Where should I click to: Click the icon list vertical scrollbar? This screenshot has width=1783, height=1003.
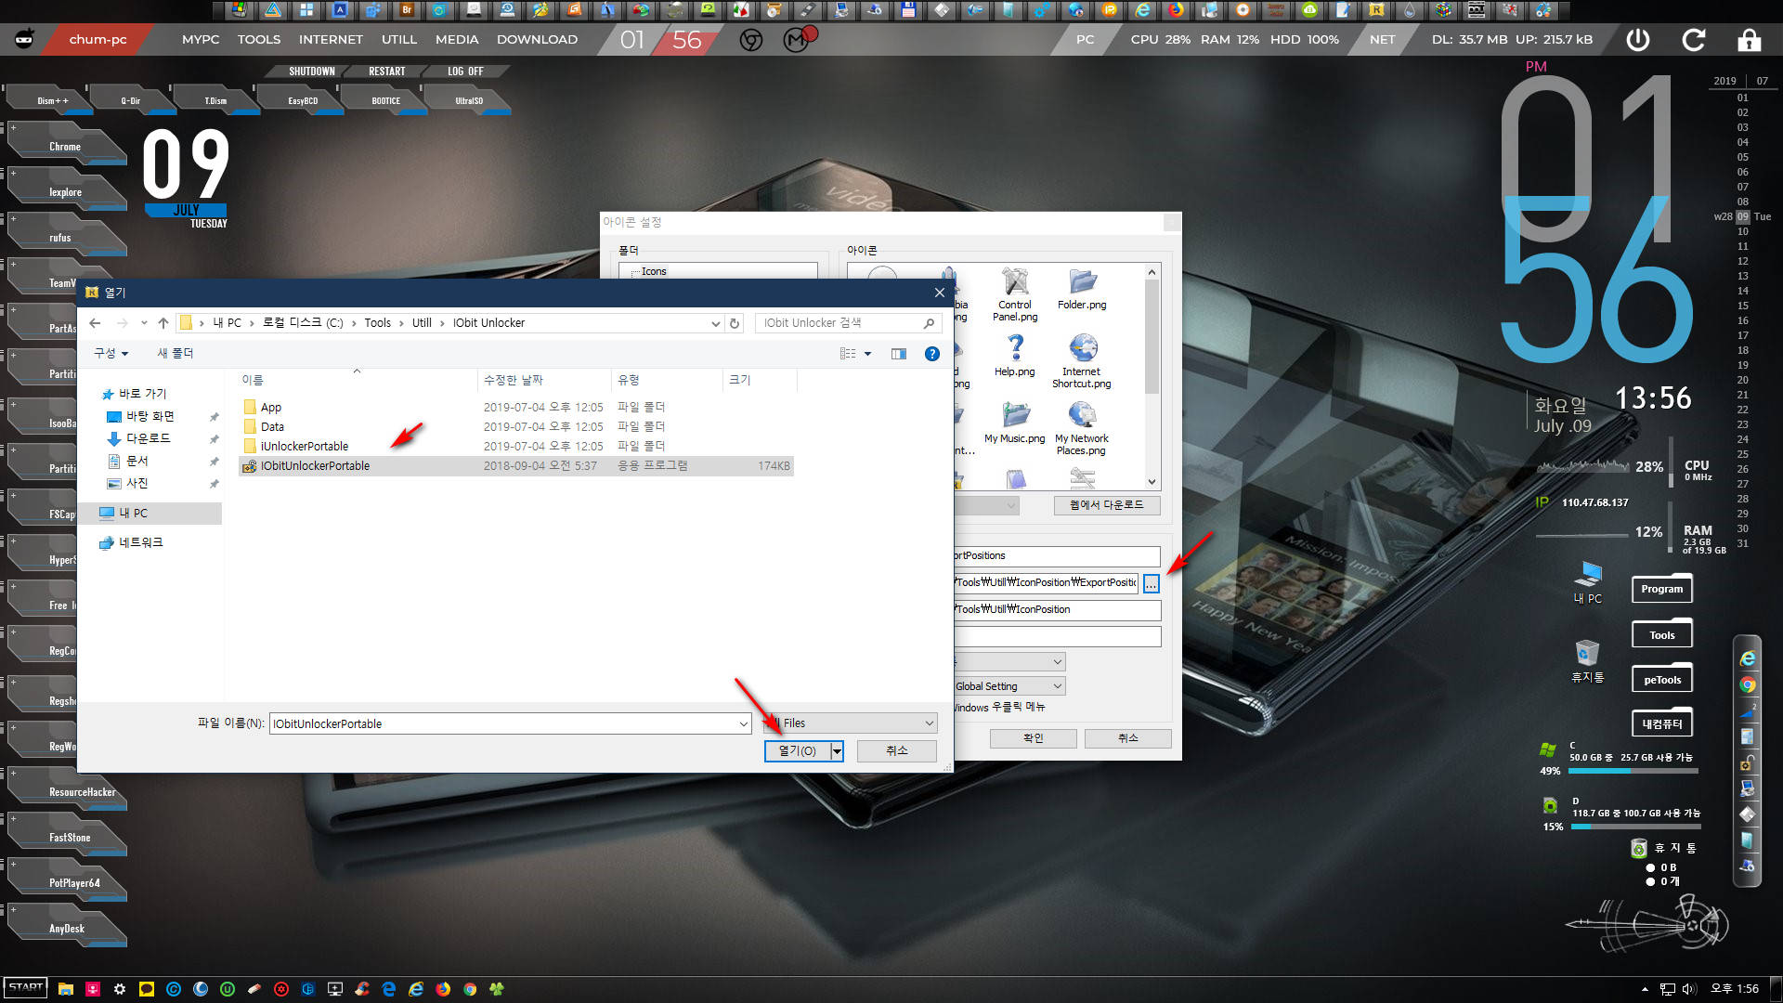click(x=1152, y=377)
